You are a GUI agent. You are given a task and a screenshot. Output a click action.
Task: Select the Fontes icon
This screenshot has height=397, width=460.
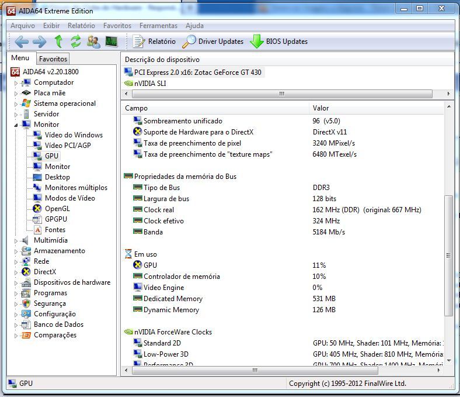coord(37,230)
